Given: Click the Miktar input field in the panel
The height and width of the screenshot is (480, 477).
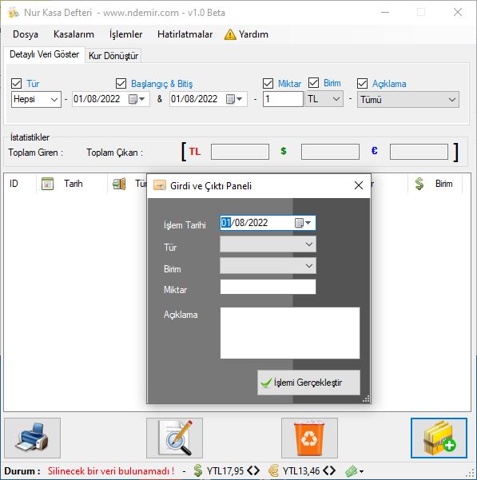Looking at the screenshot, I should click(x=268, y=287).
